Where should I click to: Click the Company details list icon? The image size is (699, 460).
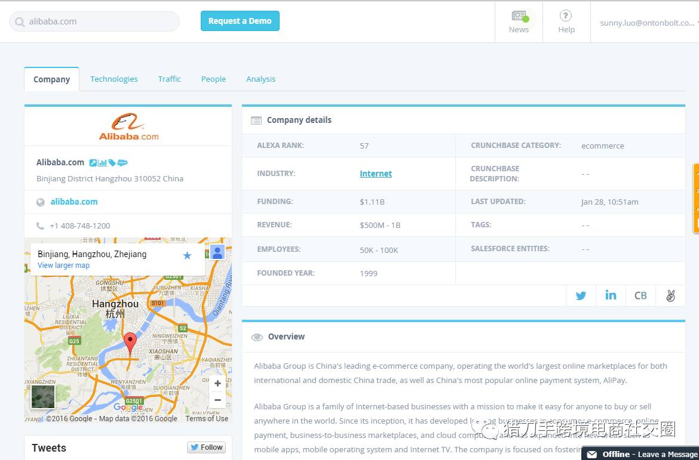(x=256, y=121)
